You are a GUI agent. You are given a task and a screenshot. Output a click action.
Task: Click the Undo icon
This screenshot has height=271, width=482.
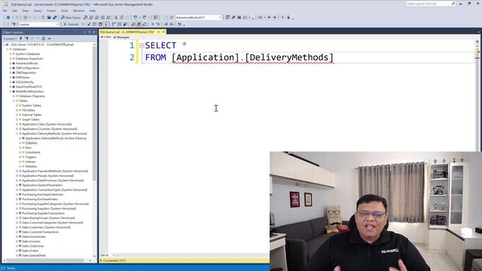[135, 17]
